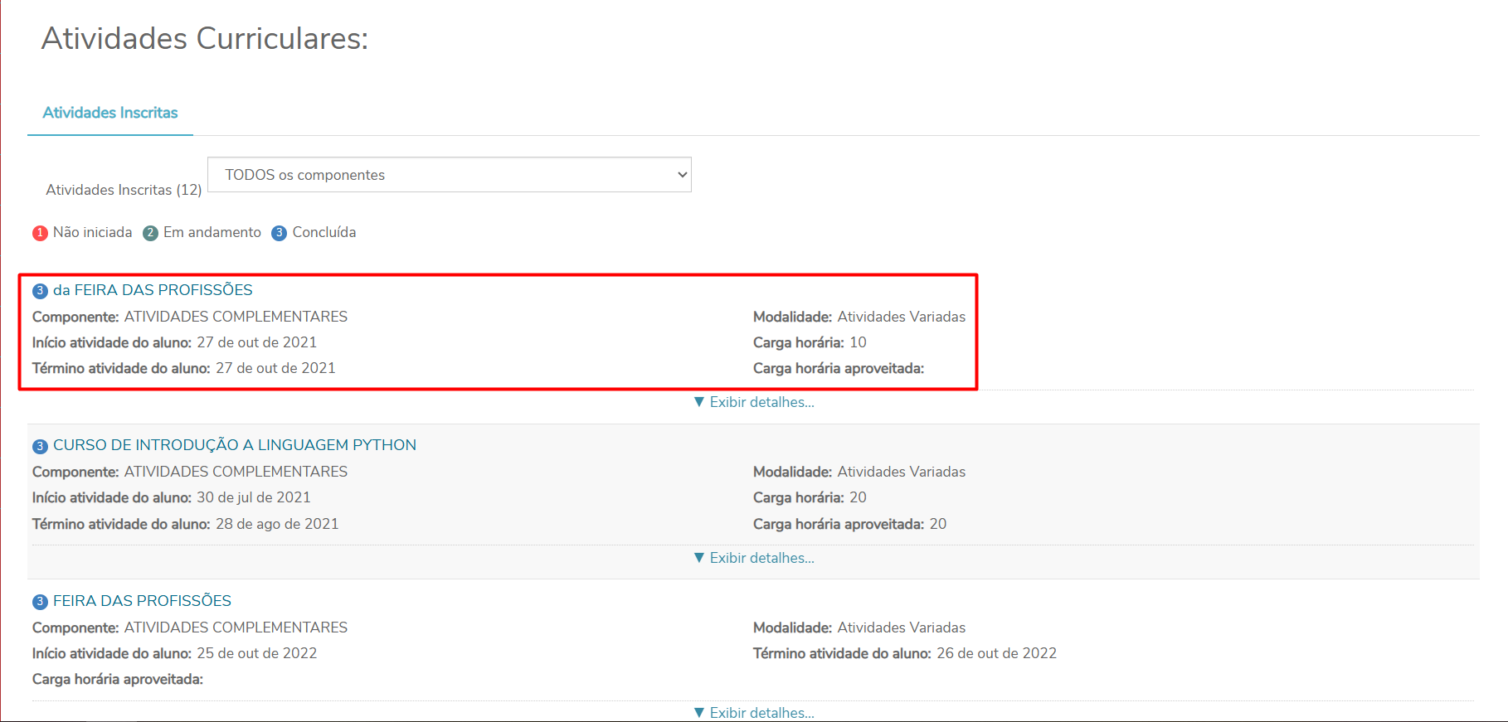The image size is (1508, 722).
Task: Expand 'Exibir detalhes' for 'da FEIRA DAS PROFISSÕES'
Action: pos(754,402)
